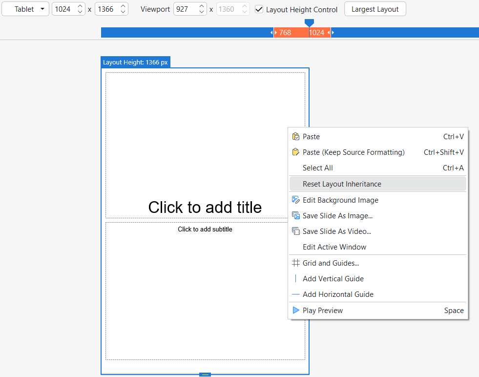479x377 pixels.
Task: Click the Edit Background Image icon
Action: [295, 200]
